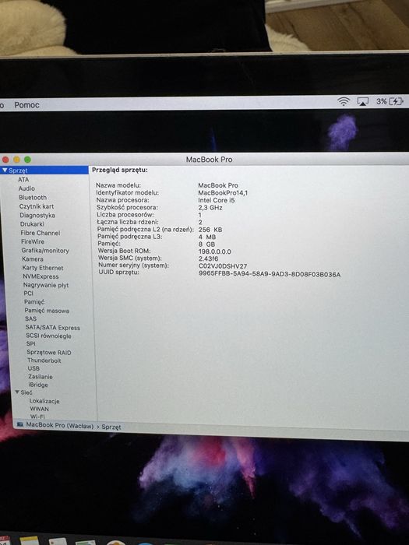Click the 2,3 GHz processor speed
The image size is (409, 545).
pos(210,208)
